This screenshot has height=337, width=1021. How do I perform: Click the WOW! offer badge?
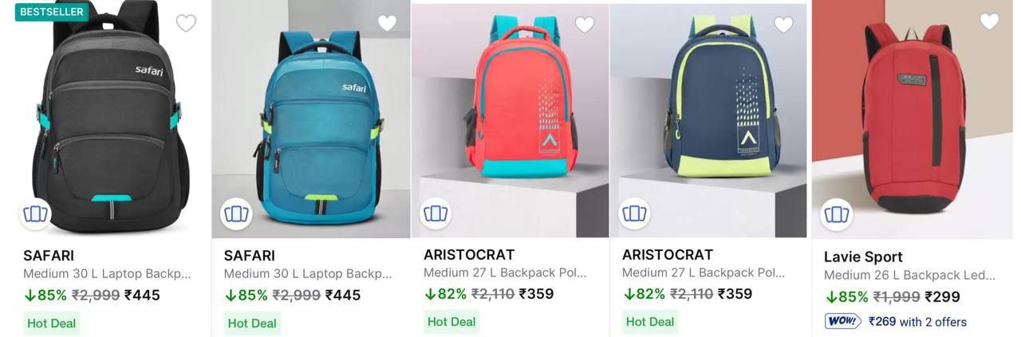[843, 321]
